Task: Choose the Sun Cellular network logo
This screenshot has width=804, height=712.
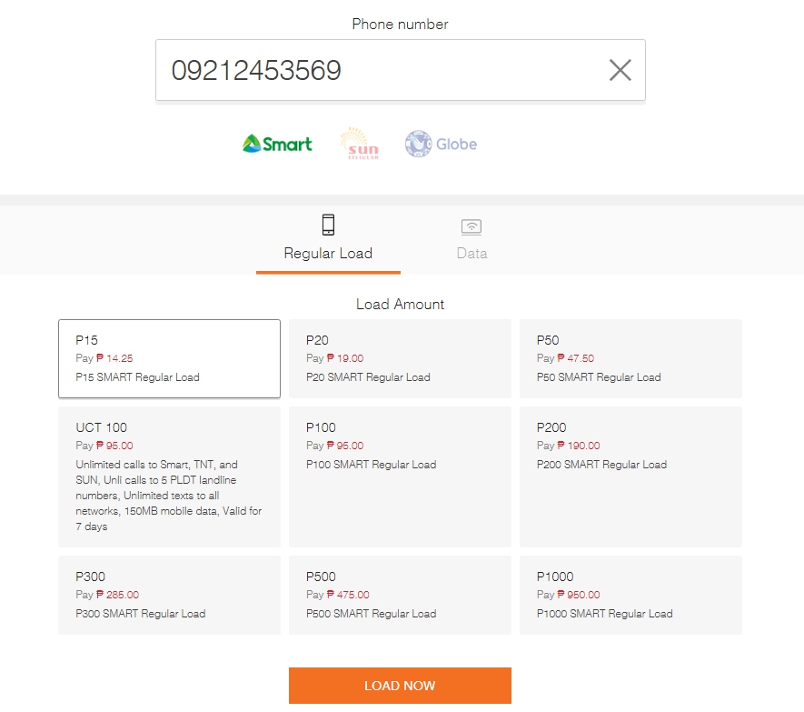Action: click(359, 143)
